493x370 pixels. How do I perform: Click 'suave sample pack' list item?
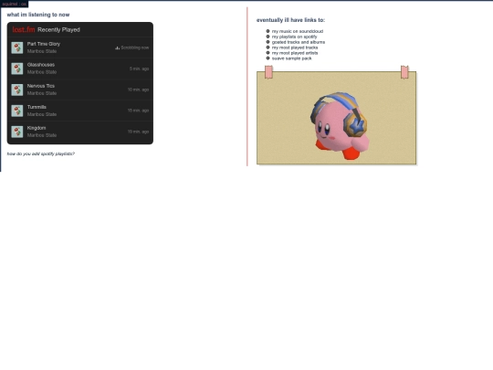292,58
